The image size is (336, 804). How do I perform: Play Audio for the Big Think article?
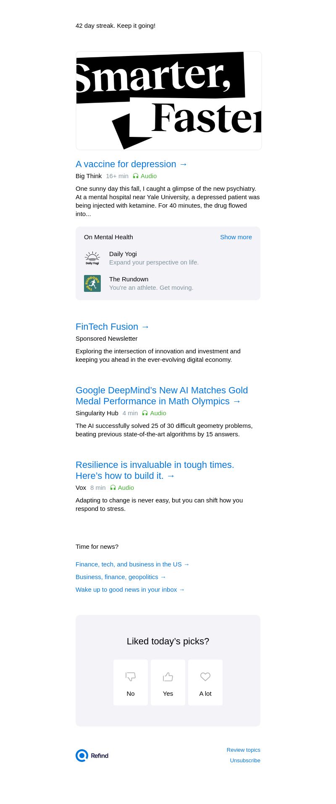pyautogui.click(x=145, y=176)
